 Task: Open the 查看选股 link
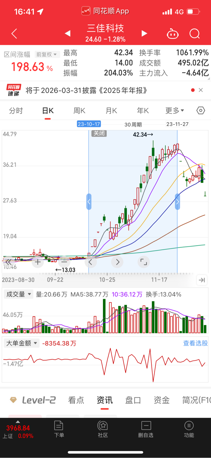pyautogui.click(x=195, y=343)
